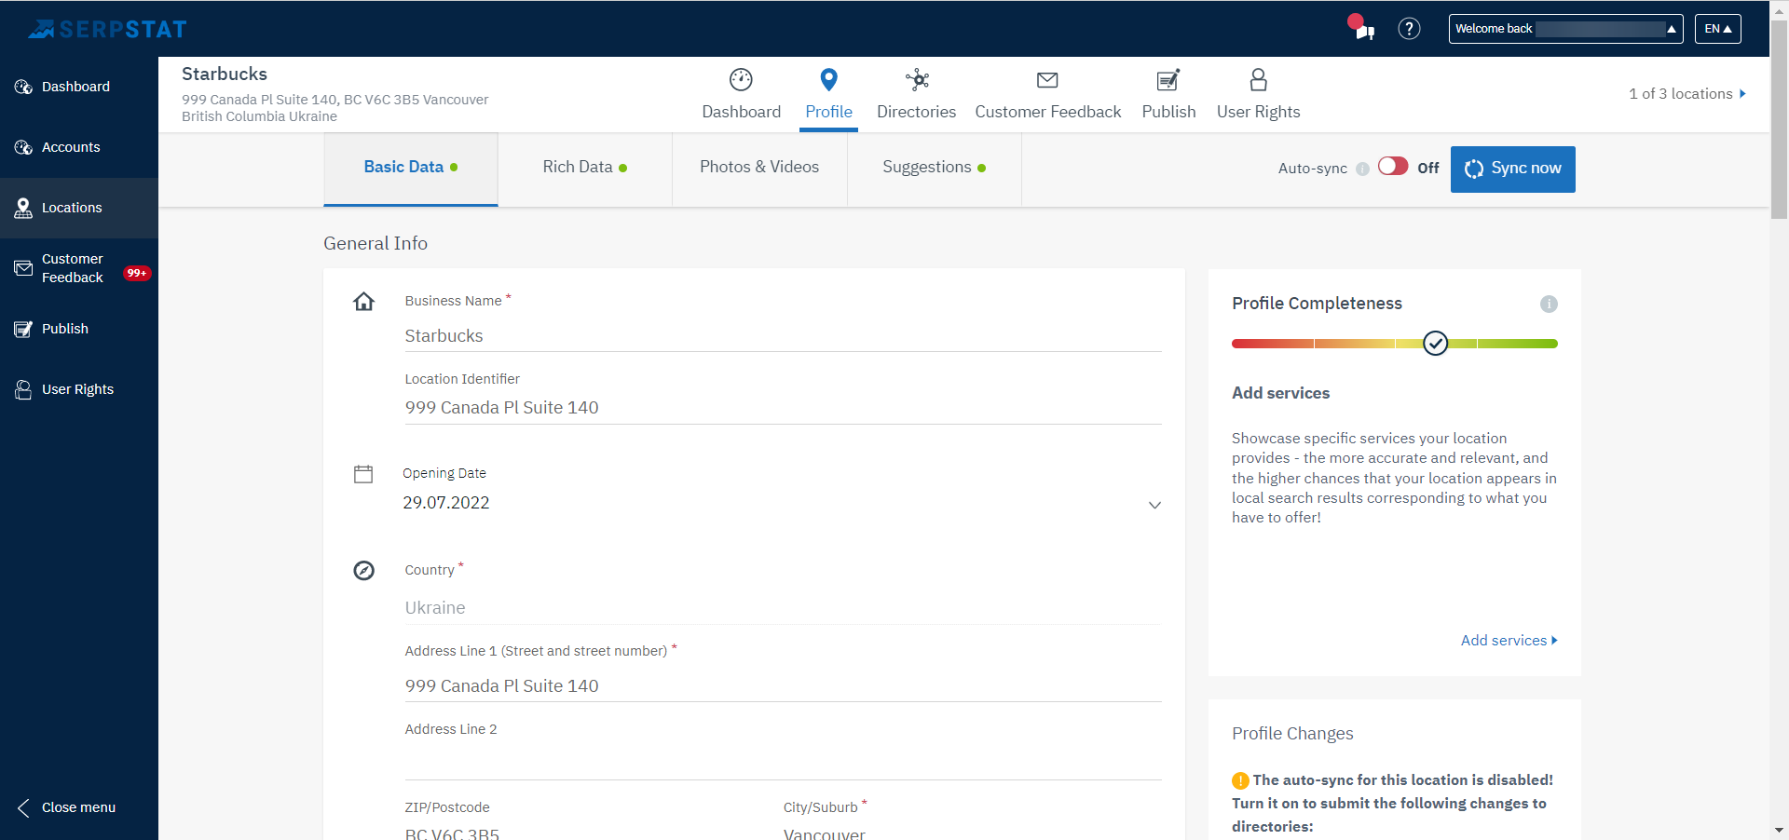
Task: Click the red segment of completeness bar
Action: pyautogui.click(x=1272, y=344)
